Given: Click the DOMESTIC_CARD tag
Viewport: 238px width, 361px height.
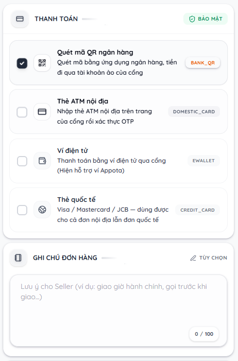Looking at the screenshot, I should 194,112.
